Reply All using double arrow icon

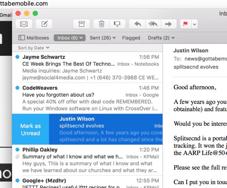153,24
